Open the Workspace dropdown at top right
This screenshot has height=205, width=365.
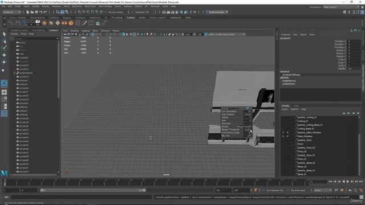pyautogui.click(x=342, y=7)
